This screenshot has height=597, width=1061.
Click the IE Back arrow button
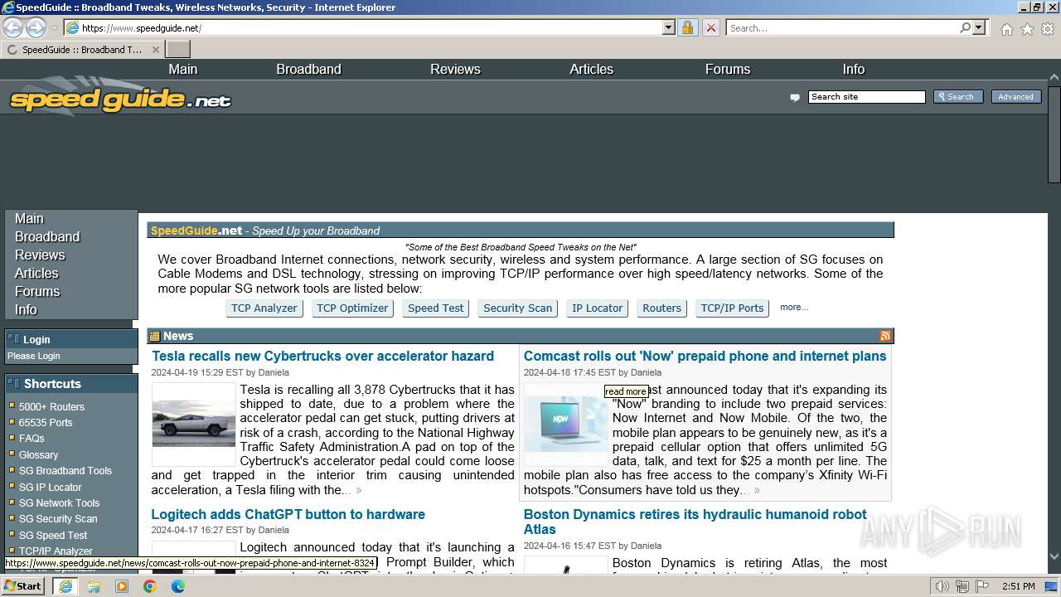click(13, 28)
